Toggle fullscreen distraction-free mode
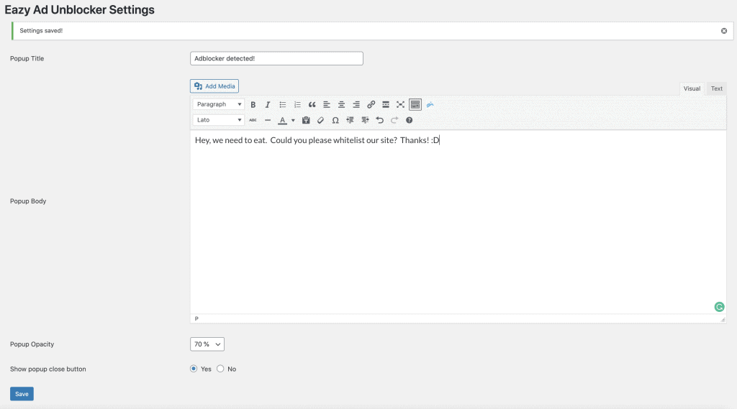The image size is (737, 409). coord(400,105)
